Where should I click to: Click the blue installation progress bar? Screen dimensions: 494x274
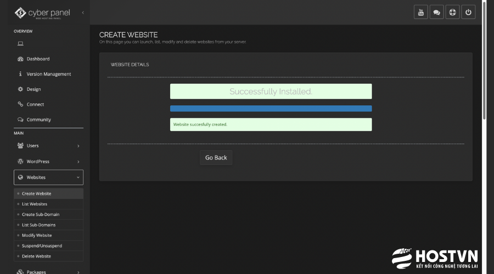pyautogui.click(x=271, y=109)
